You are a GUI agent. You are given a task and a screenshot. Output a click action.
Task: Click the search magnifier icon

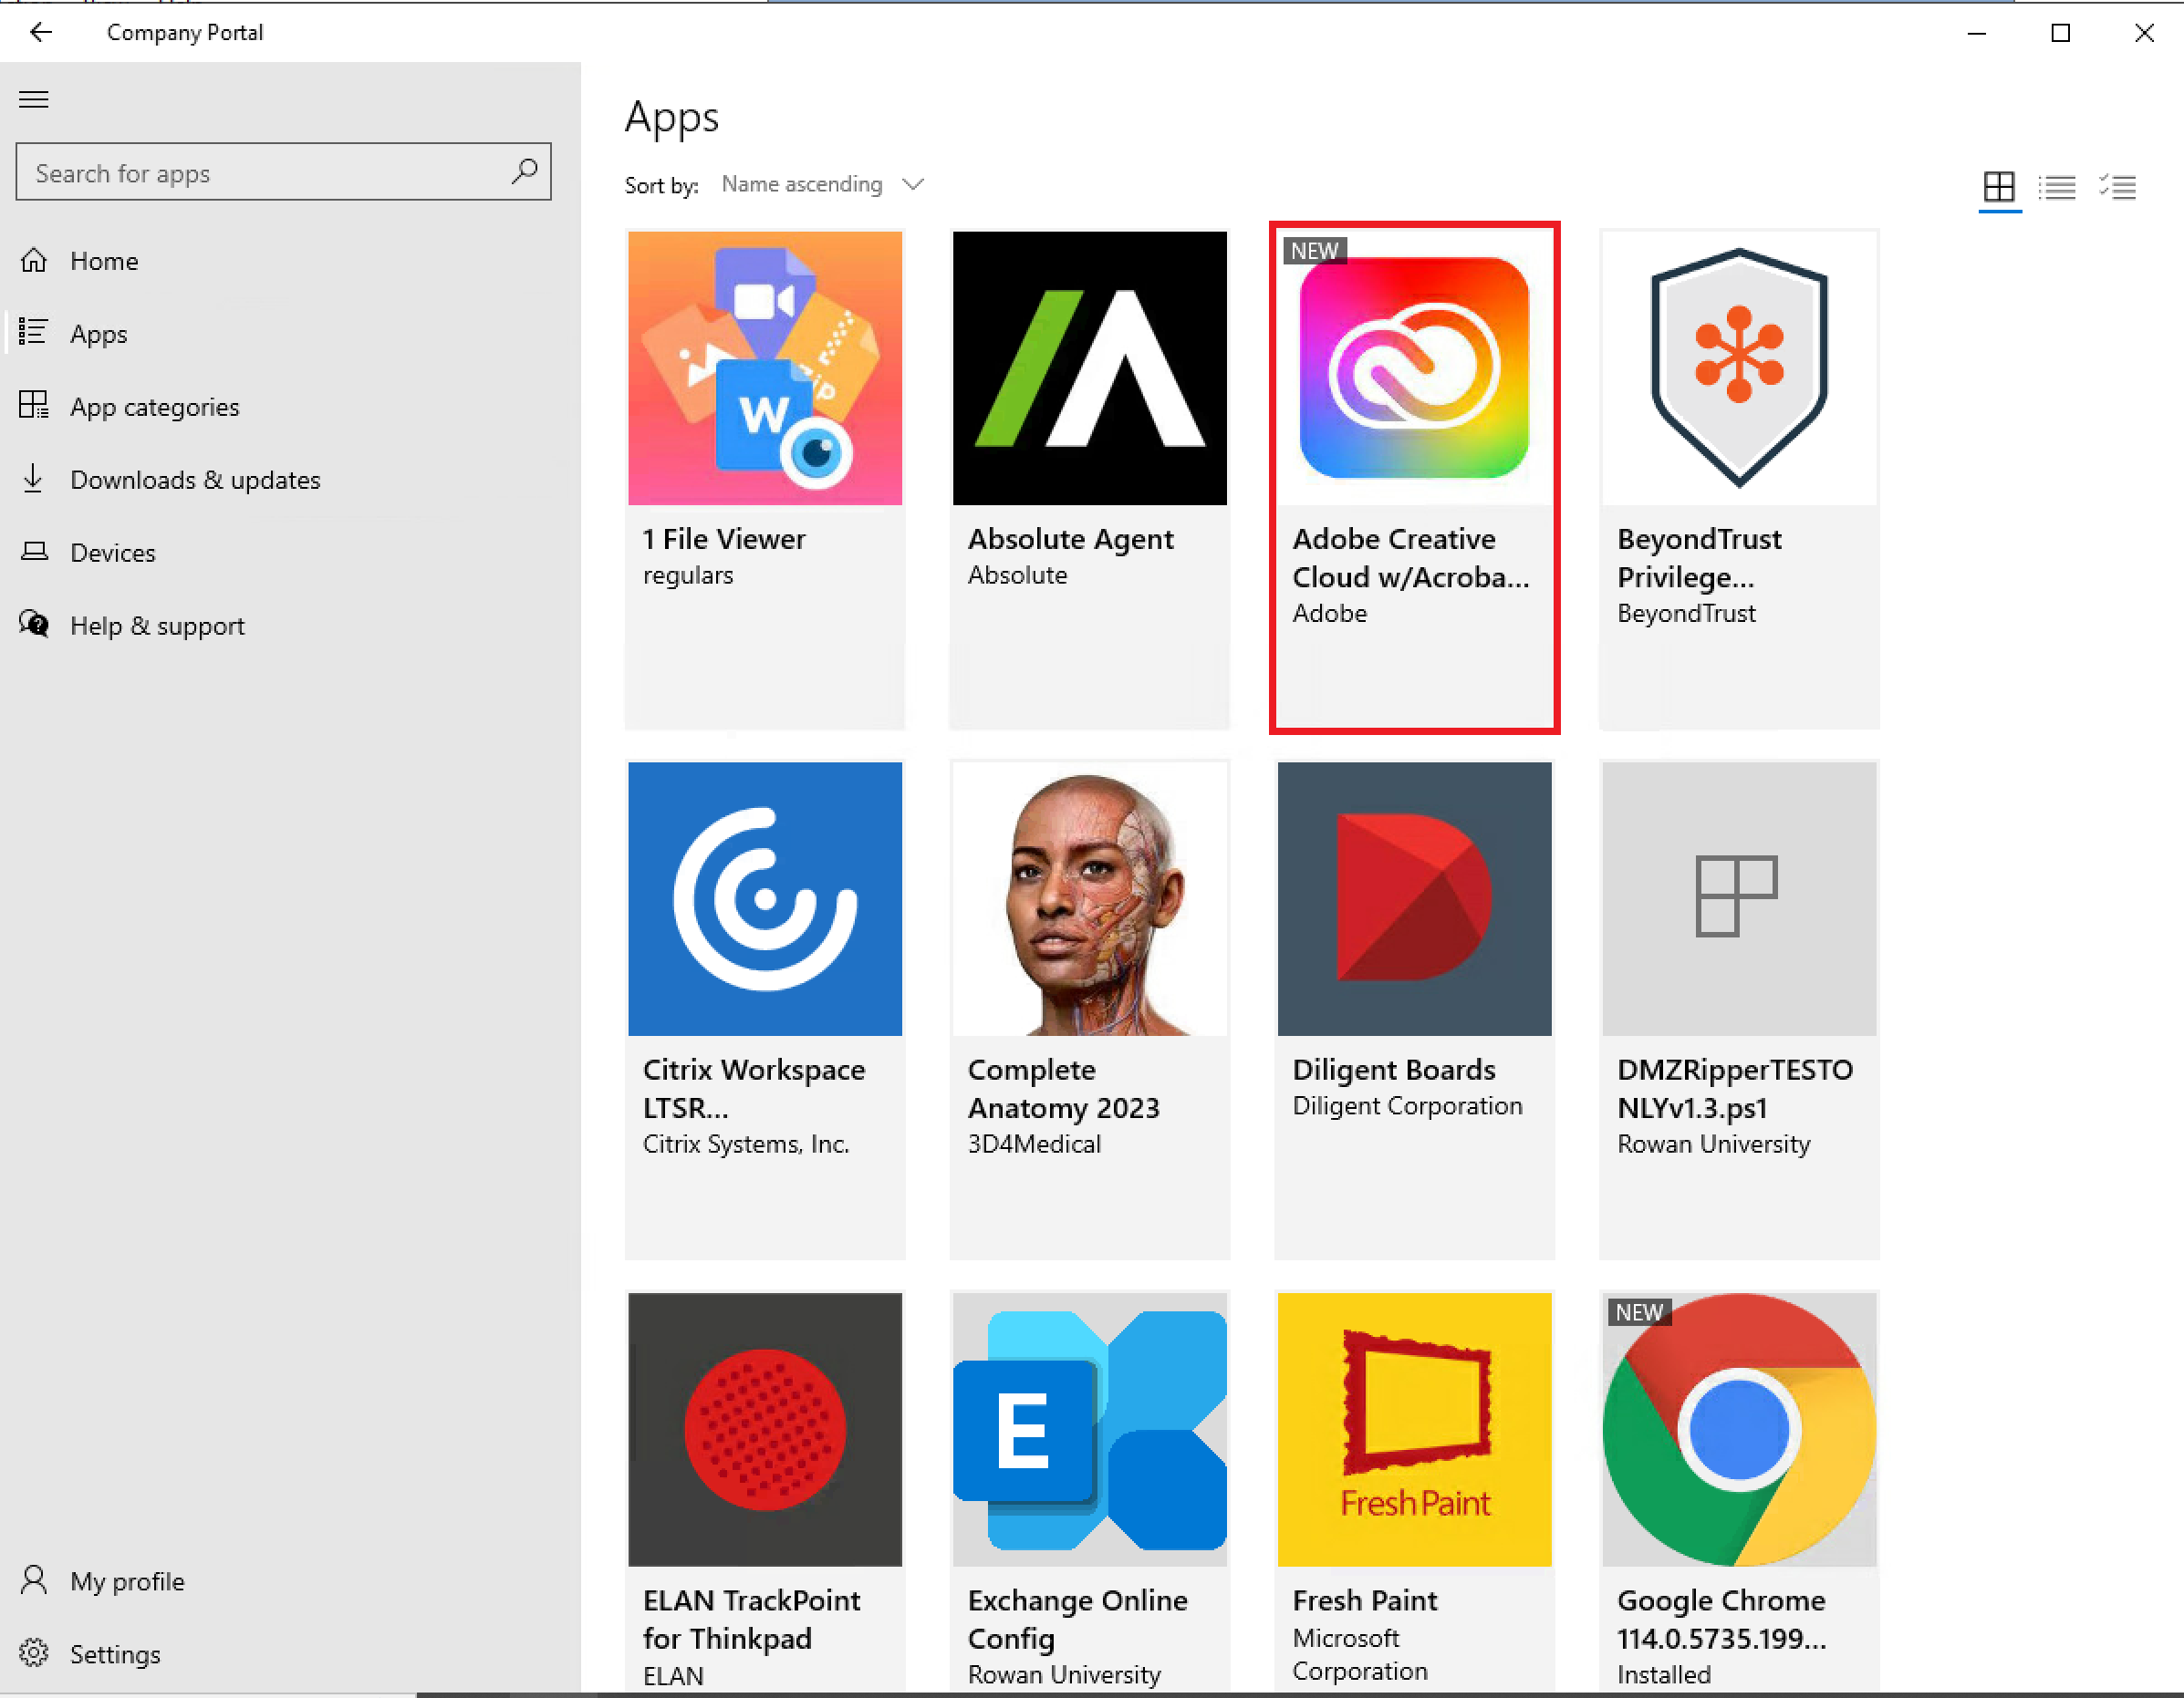524,172
